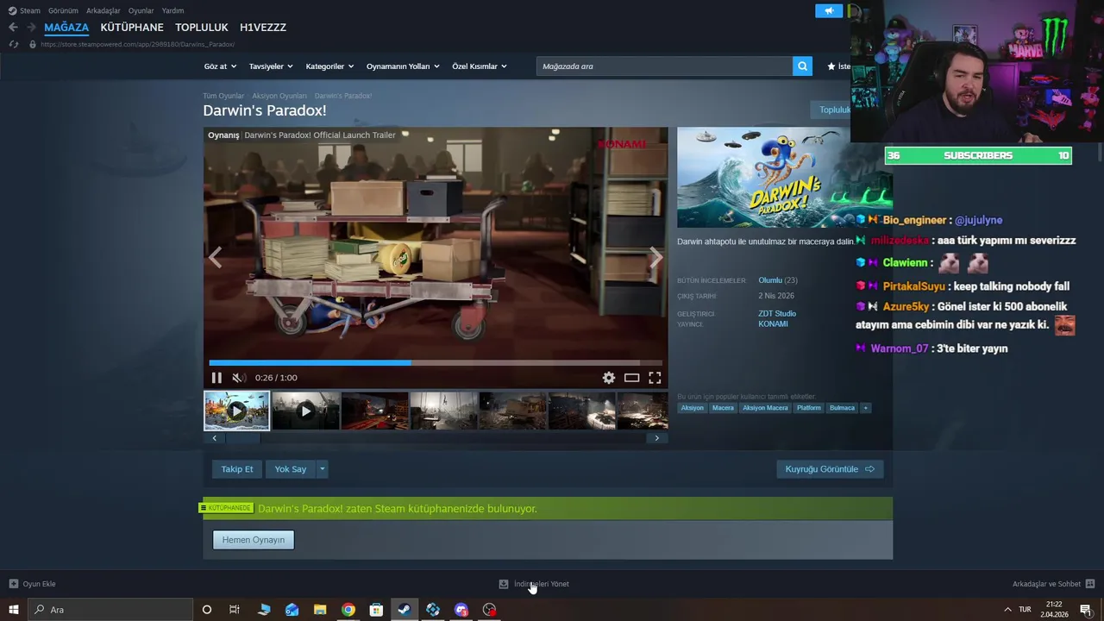The height and width of the screenshot is (621, 1104).
Task: Open File Explorer from the taskbar
Action: (x=320, y=610)
